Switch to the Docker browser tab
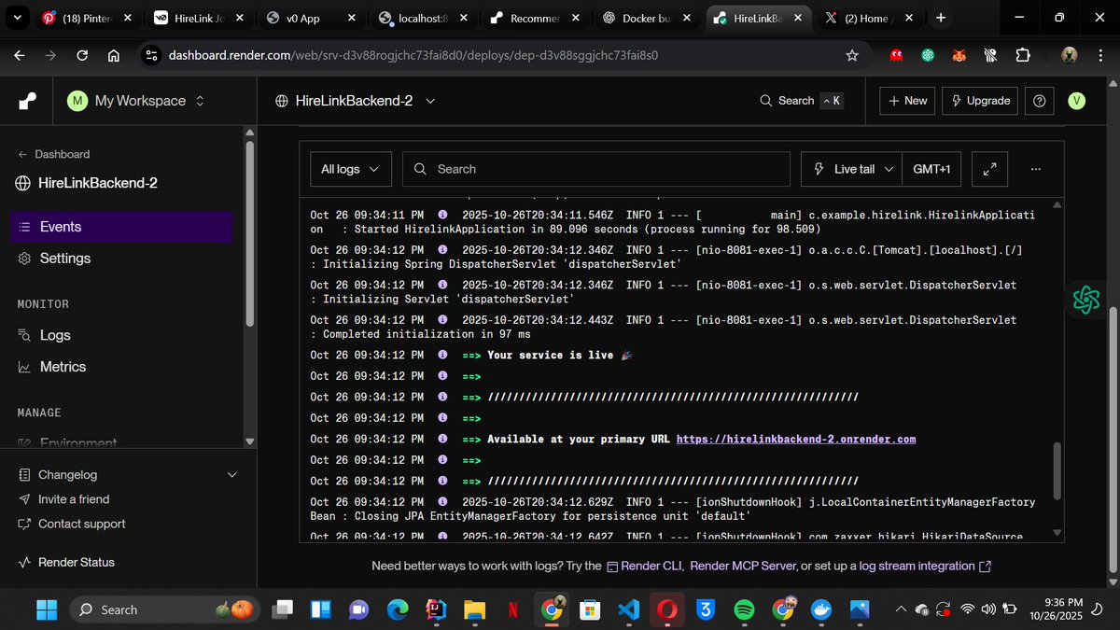The height and width of the screenshot is (630, 1120). tap(644, 18)
